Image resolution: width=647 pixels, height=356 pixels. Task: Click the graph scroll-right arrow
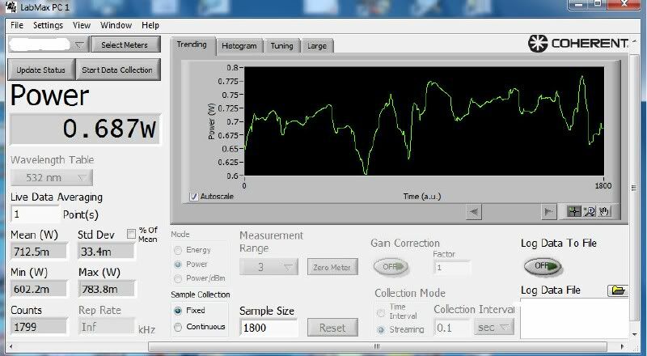click(x=548, y=212)
